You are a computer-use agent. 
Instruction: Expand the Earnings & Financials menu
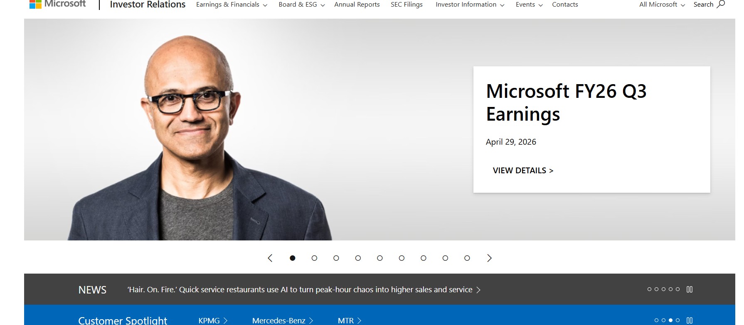click(x=232, y=5)
